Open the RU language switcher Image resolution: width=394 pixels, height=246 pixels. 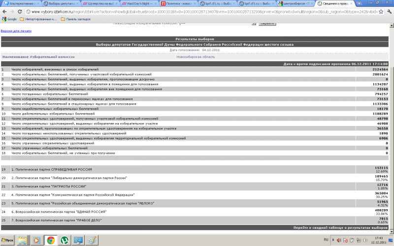click(x=326, y=240)
